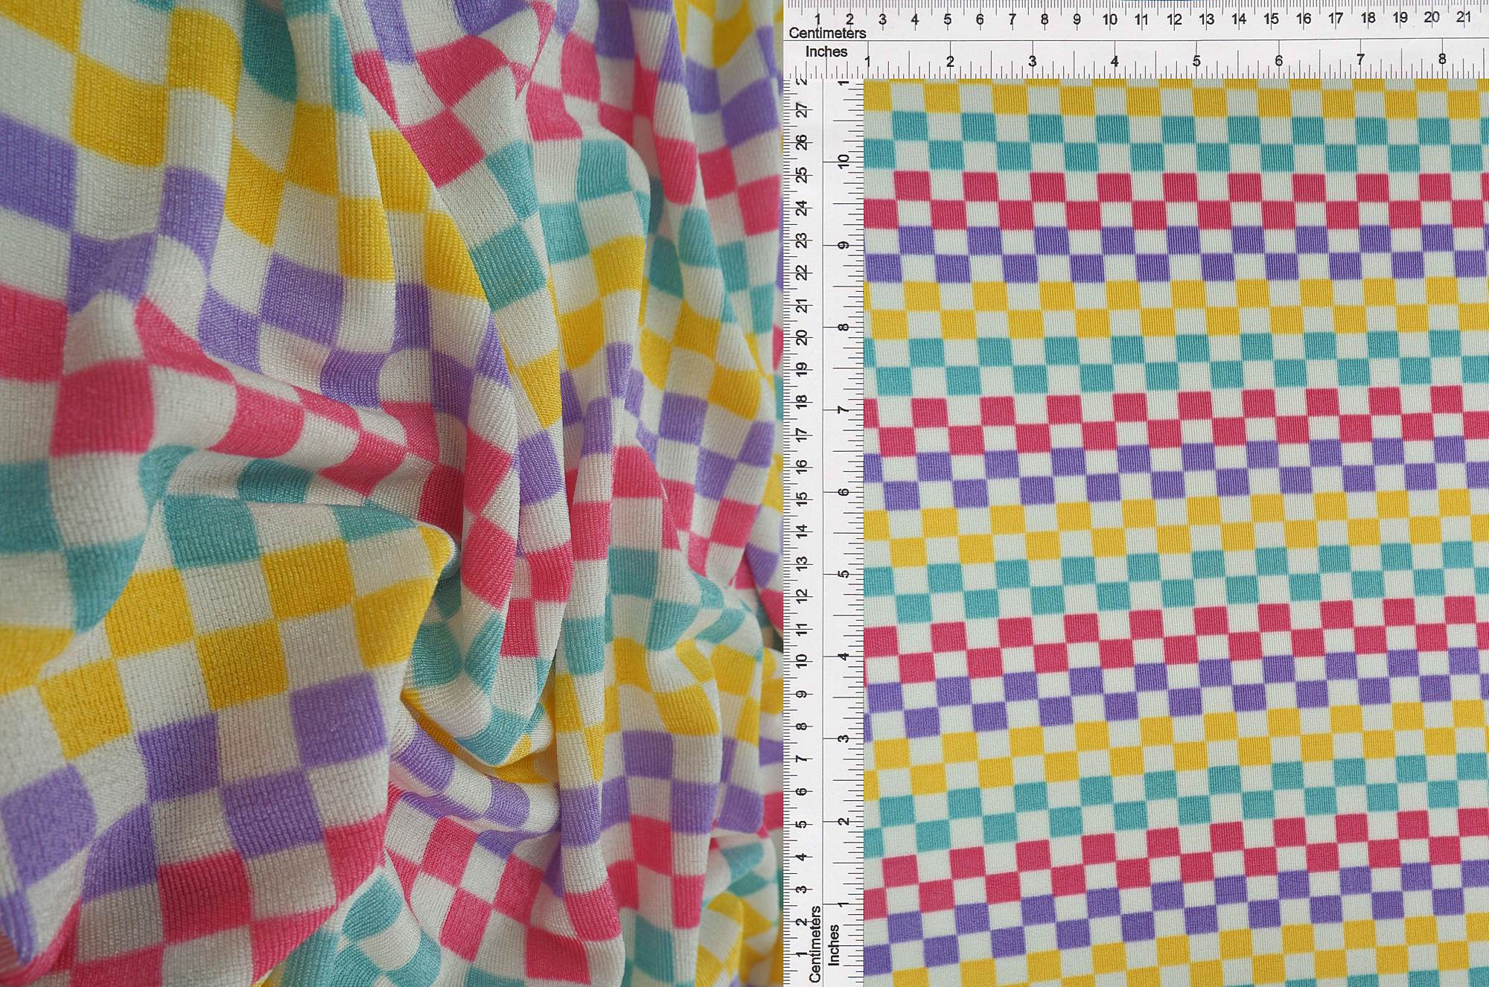Viewport: 1489px width, 987px height.
Task: Click the draped checkered fabric photo
Action: 391,493
